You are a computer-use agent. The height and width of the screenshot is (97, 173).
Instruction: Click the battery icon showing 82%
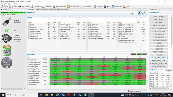7,50
